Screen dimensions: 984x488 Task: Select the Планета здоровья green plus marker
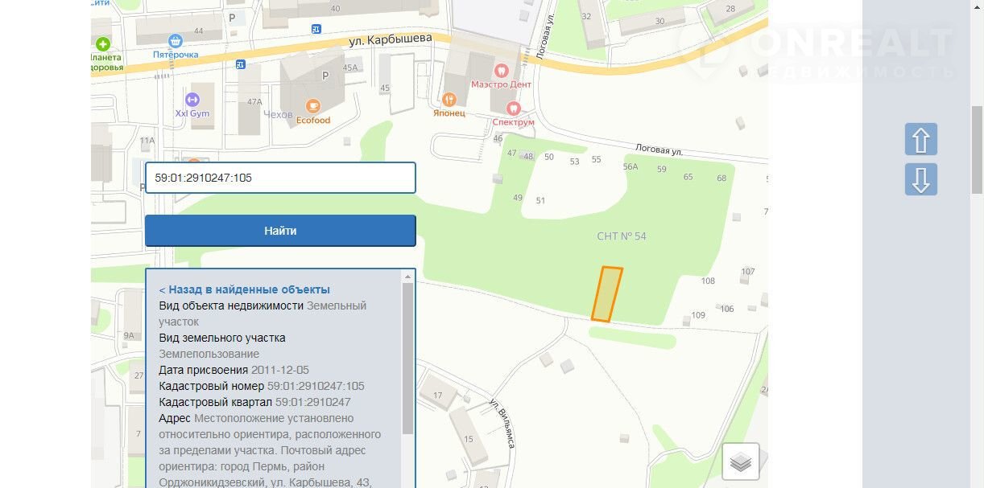[x=102, y=43]
